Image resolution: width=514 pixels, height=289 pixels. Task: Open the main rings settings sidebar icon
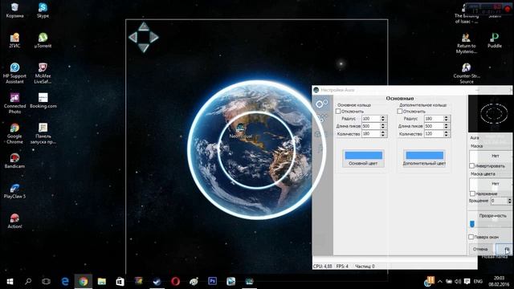(x=321, y=104)
